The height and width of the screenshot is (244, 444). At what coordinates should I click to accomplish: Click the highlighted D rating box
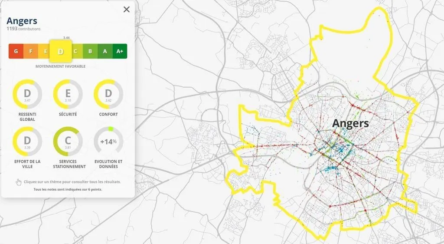point(60,51)
